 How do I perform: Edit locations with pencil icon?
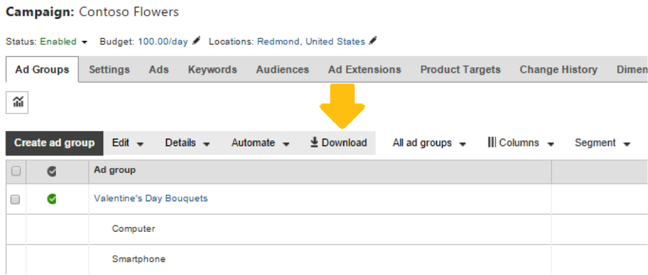pos(373,41)
